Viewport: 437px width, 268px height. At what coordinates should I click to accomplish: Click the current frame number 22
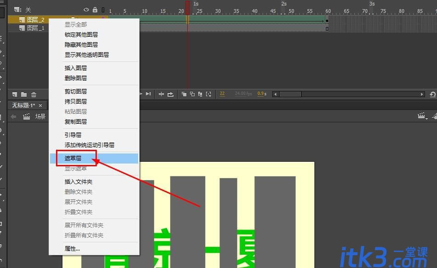point(222,94)
